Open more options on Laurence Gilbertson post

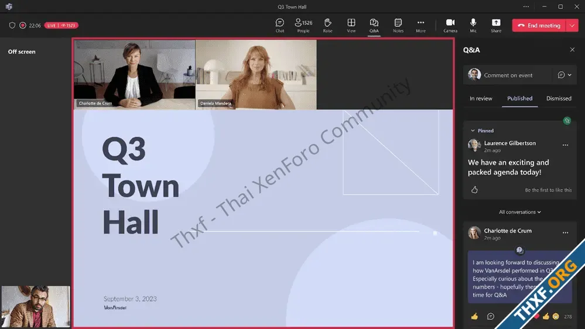pyautogui.click(x=565, y=145)
